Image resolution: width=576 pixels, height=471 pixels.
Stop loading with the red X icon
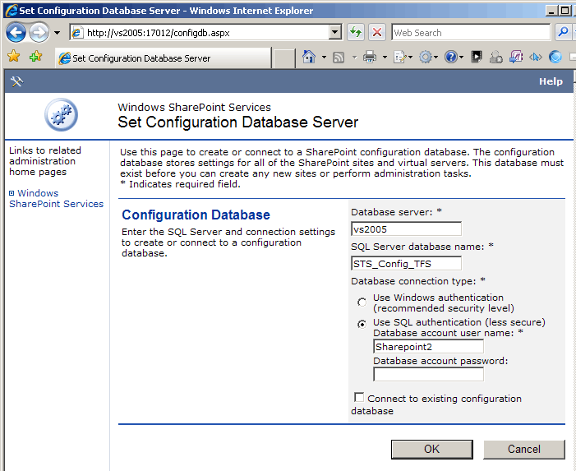(377, 32)
